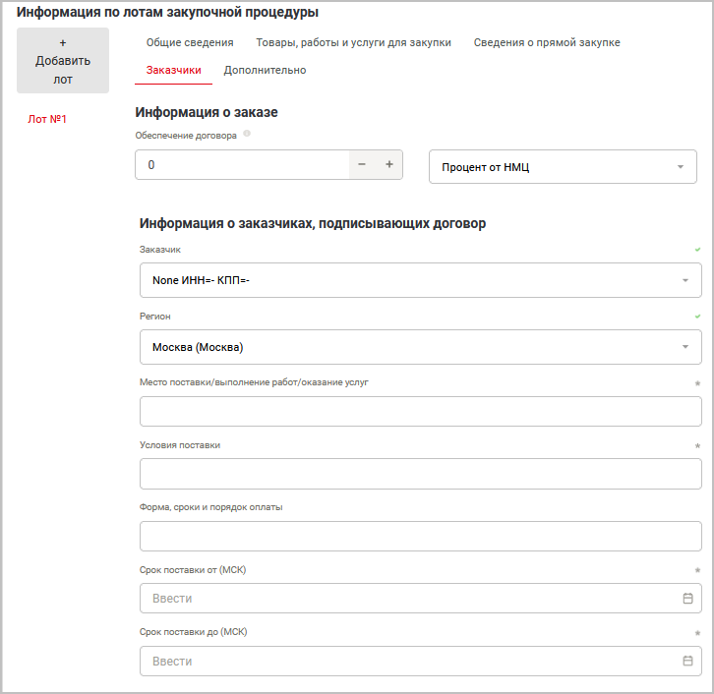Select the Заказчики tab
Image resolution: width=714 pixels, height=694 pixels.
point(173,71)
